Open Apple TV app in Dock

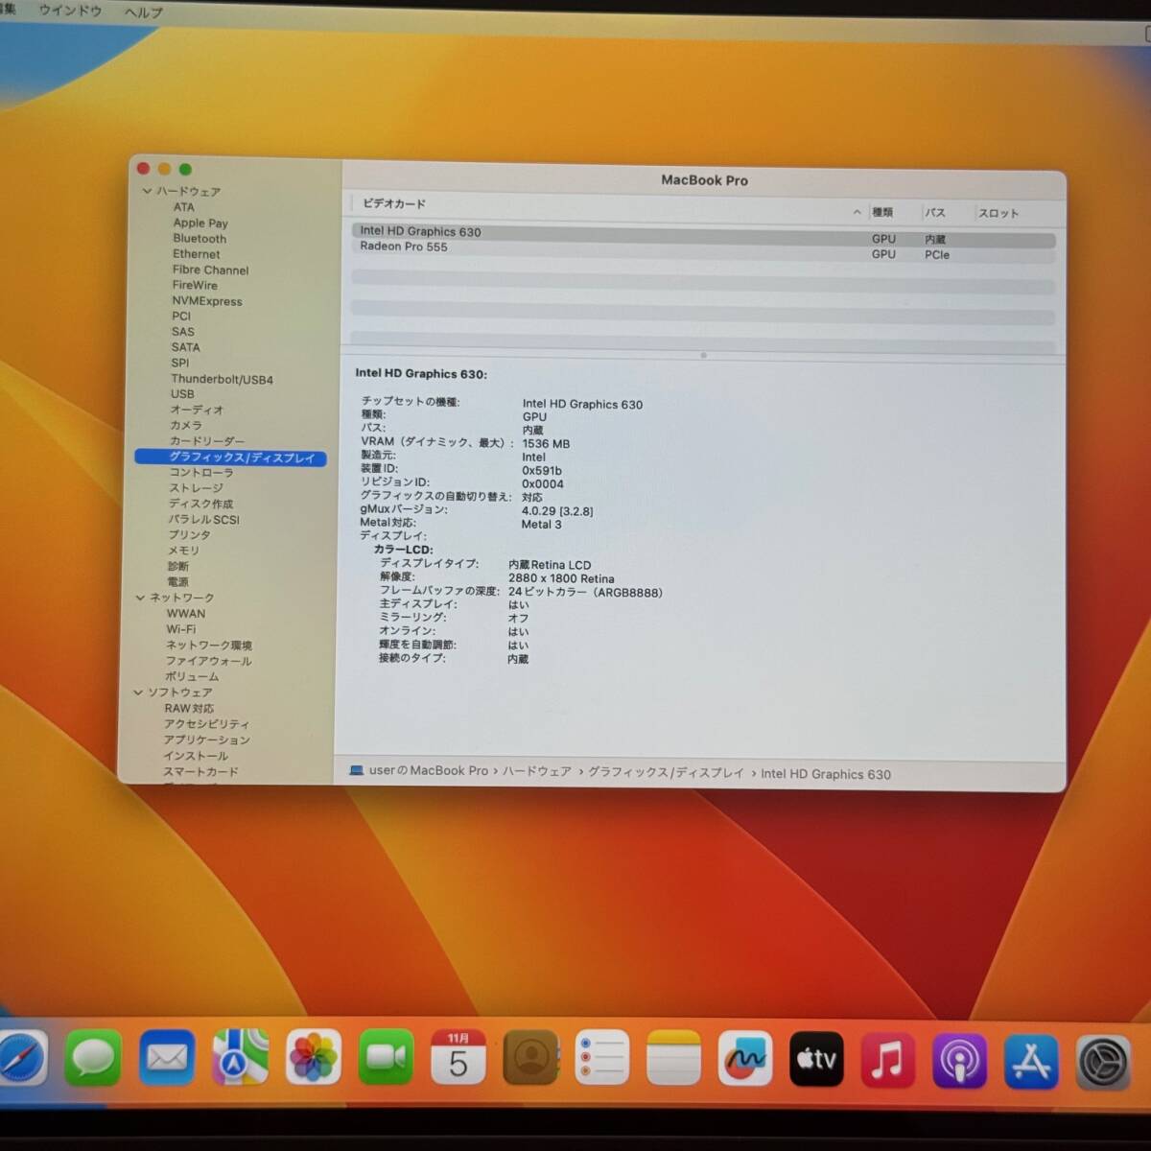[816, 1059]
